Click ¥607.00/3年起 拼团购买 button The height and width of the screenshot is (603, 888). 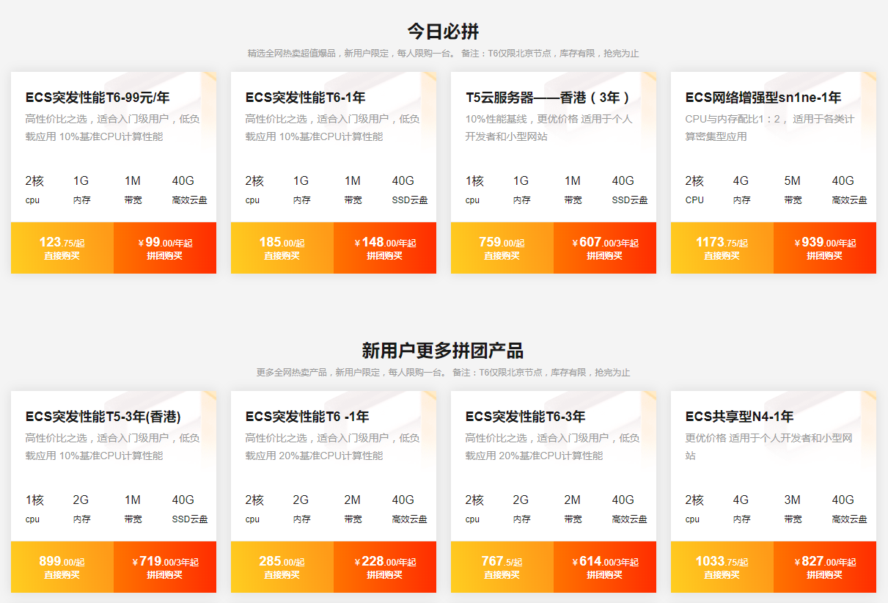click(605, 248)
